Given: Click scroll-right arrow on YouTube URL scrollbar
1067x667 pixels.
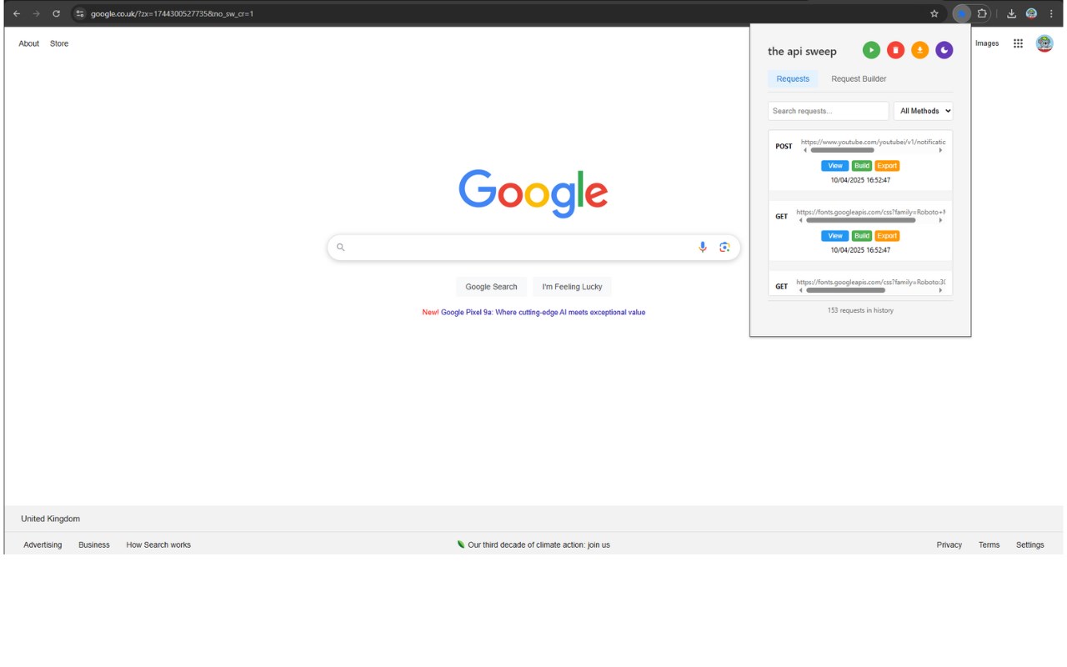Looking at the screenshot, I should (941, 150).
